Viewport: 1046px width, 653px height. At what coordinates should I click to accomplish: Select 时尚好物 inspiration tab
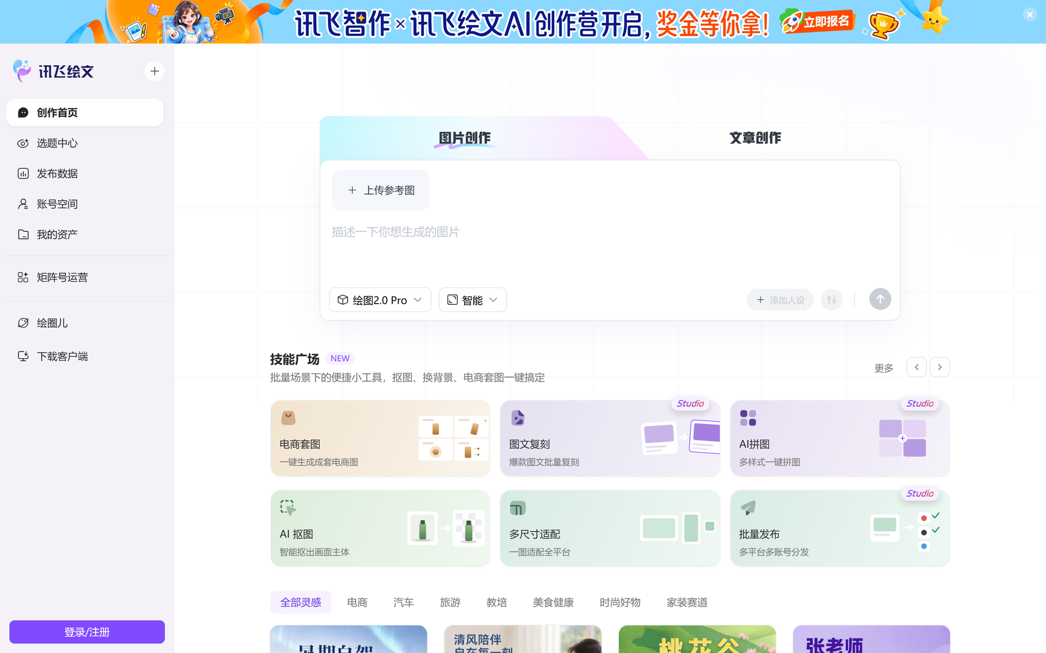point(620,602)
